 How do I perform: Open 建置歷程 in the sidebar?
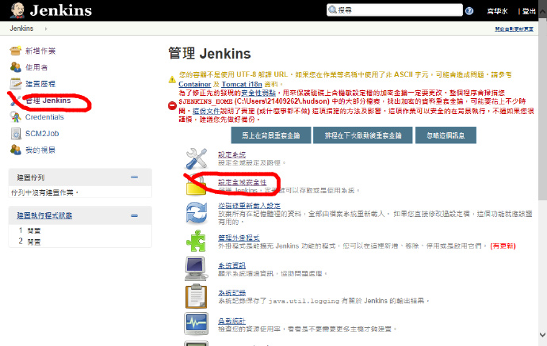tap(40, 84)
